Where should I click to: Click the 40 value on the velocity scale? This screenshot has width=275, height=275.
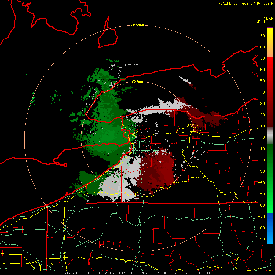262,92
